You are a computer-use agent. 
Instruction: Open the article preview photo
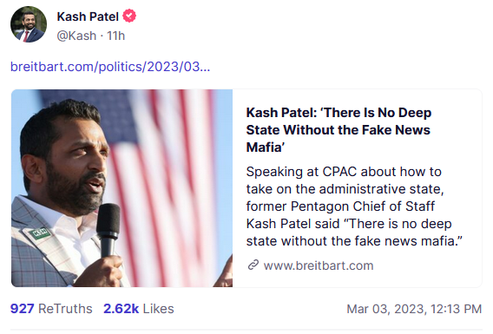coord(122,188)
